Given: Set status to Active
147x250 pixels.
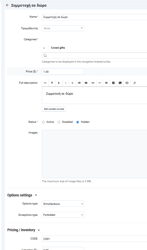Looking at the screenshot, I should (43, 122).
